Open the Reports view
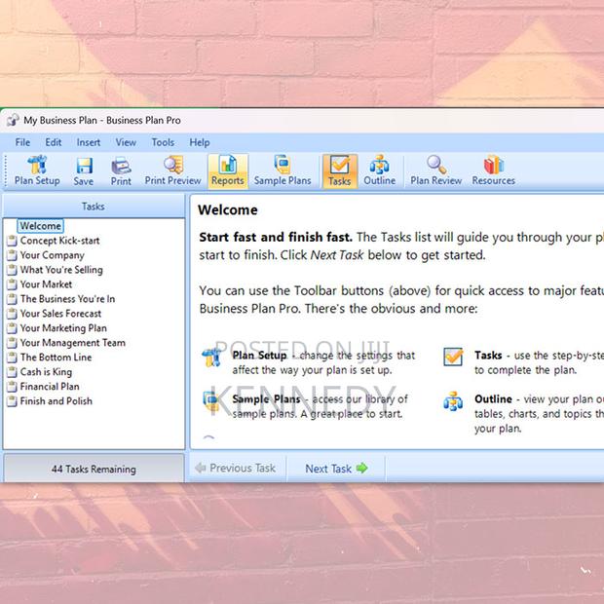This screenshot has height=604, width=604. (x=227, y=170)
